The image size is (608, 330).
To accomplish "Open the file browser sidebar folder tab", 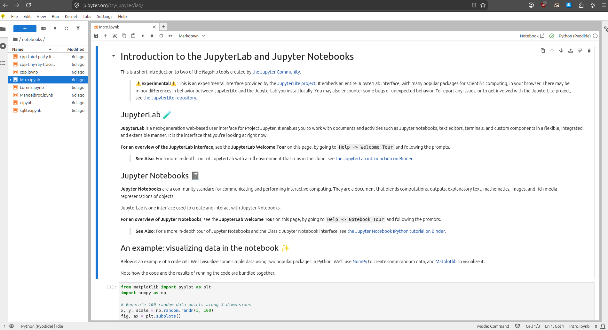I will tap(3, 29).
